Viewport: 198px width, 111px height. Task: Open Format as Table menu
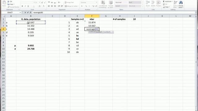[x=111, y=4]
